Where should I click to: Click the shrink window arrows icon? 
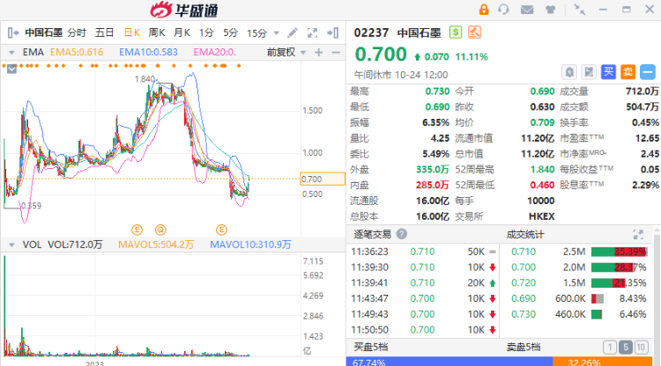[580, 10]
